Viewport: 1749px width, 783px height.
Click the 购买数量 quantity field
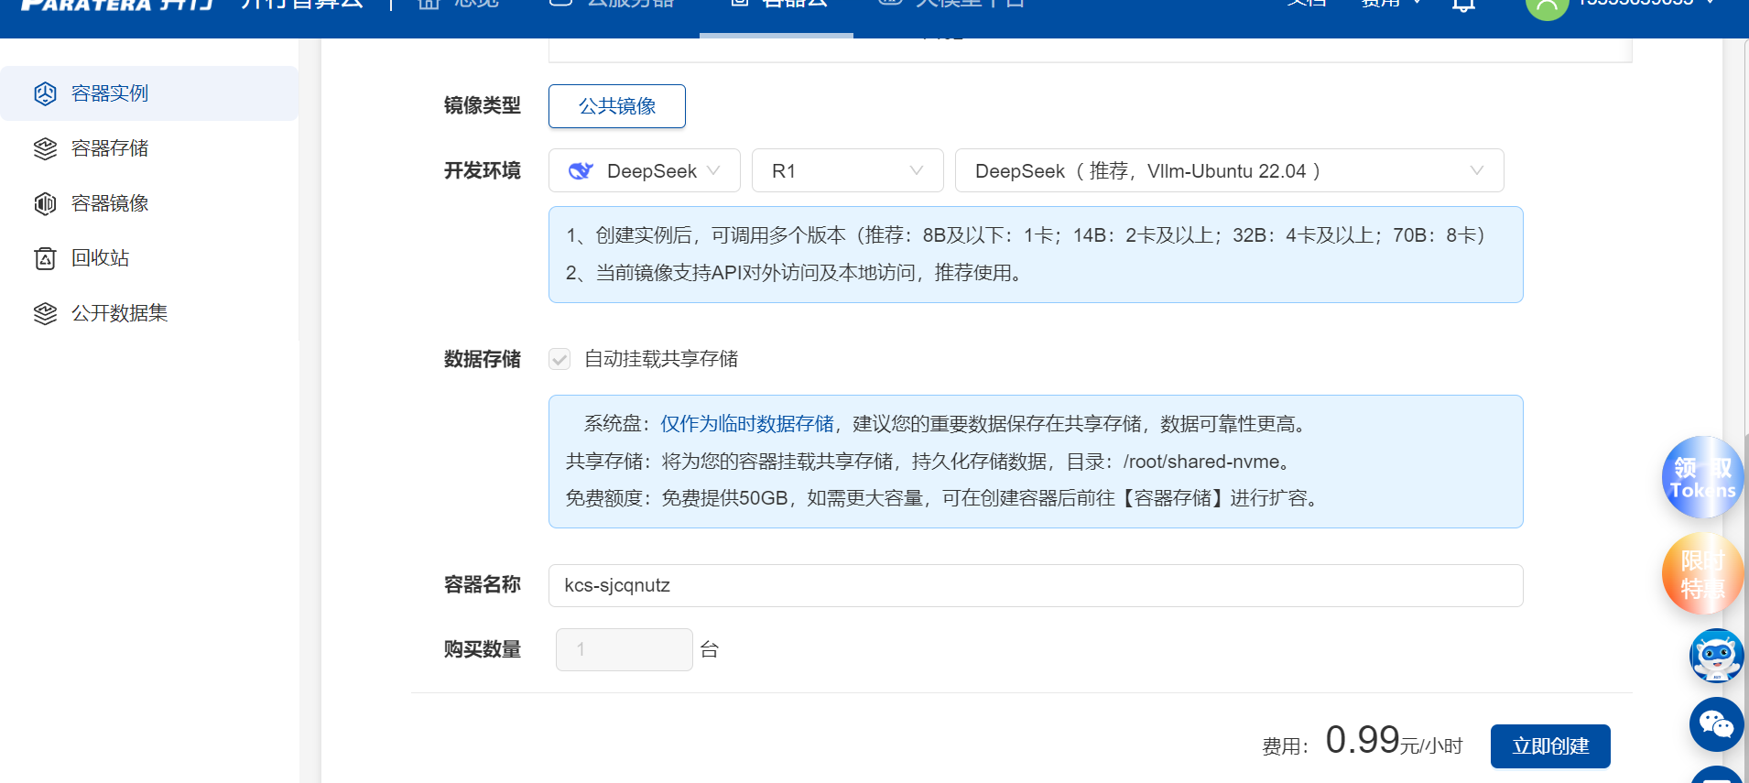click(x=625, y=649)
